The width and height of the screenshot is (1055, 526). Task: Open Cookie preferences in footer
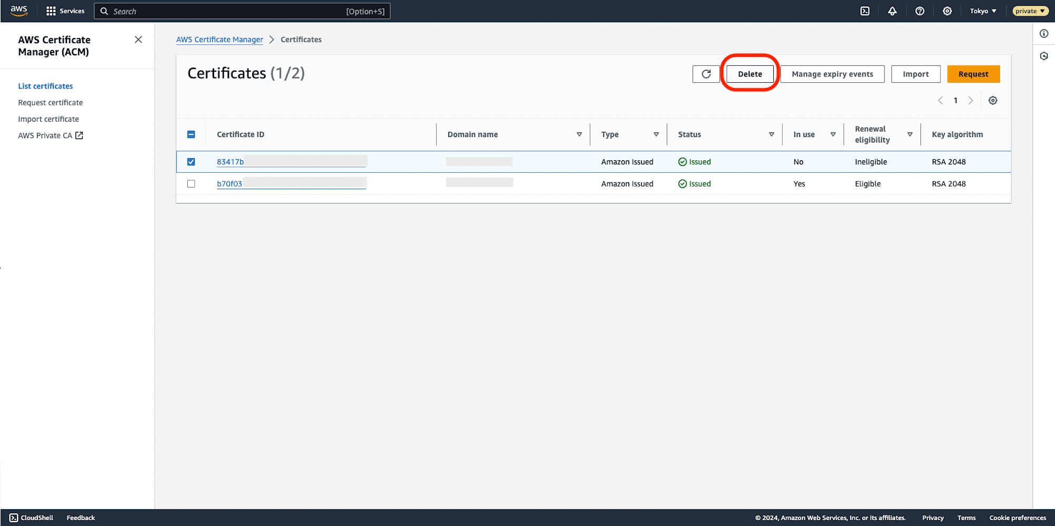[1018, 518]
